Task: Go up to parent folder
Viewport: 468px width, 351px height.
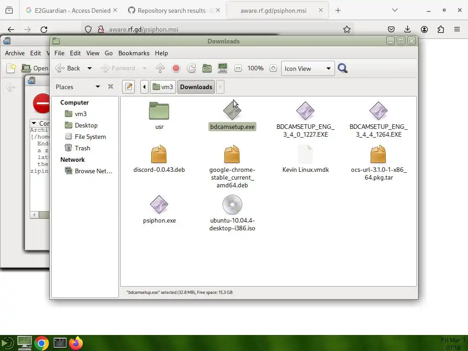Action: pos(160,69)
